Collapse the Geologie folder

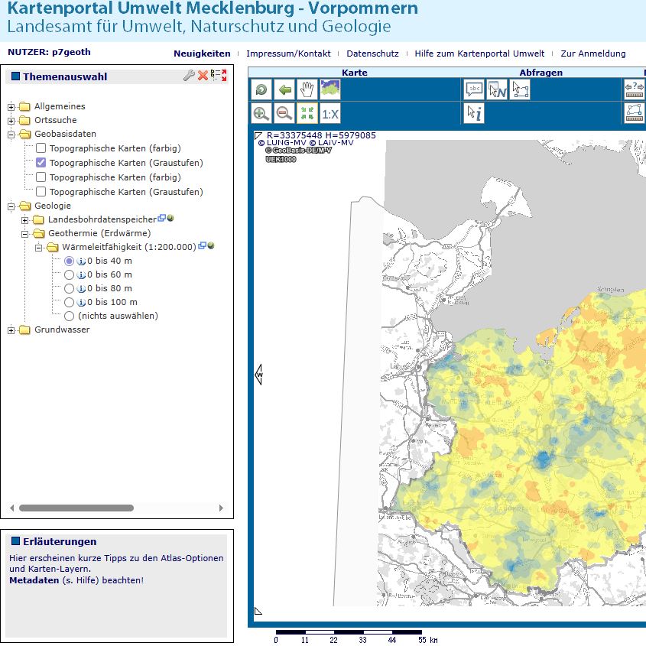tap(11, 206)
